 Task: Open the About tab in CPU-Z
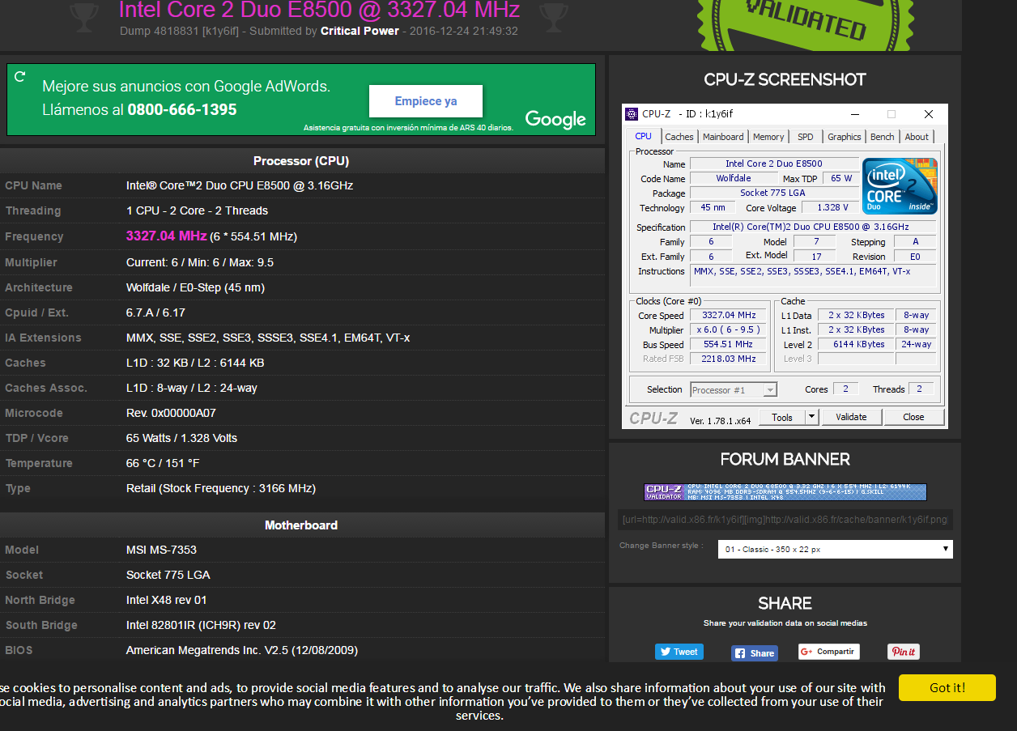click(x=917, y=137)
